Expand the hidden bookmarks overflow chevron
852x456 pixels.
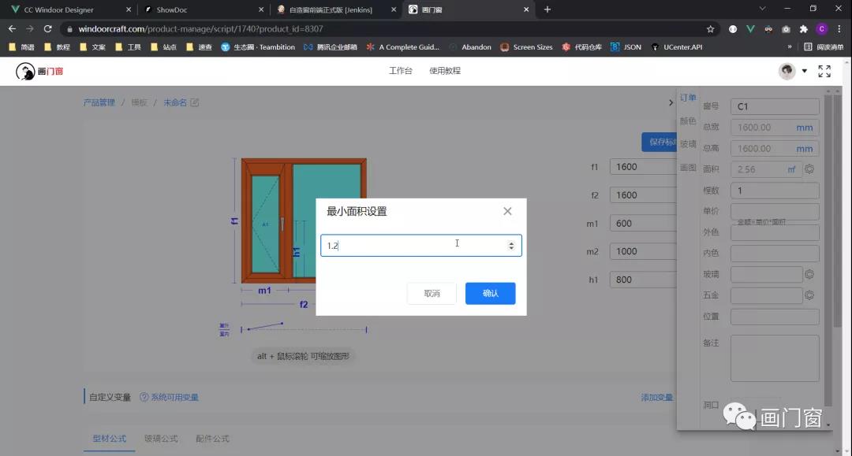point(790,47)
